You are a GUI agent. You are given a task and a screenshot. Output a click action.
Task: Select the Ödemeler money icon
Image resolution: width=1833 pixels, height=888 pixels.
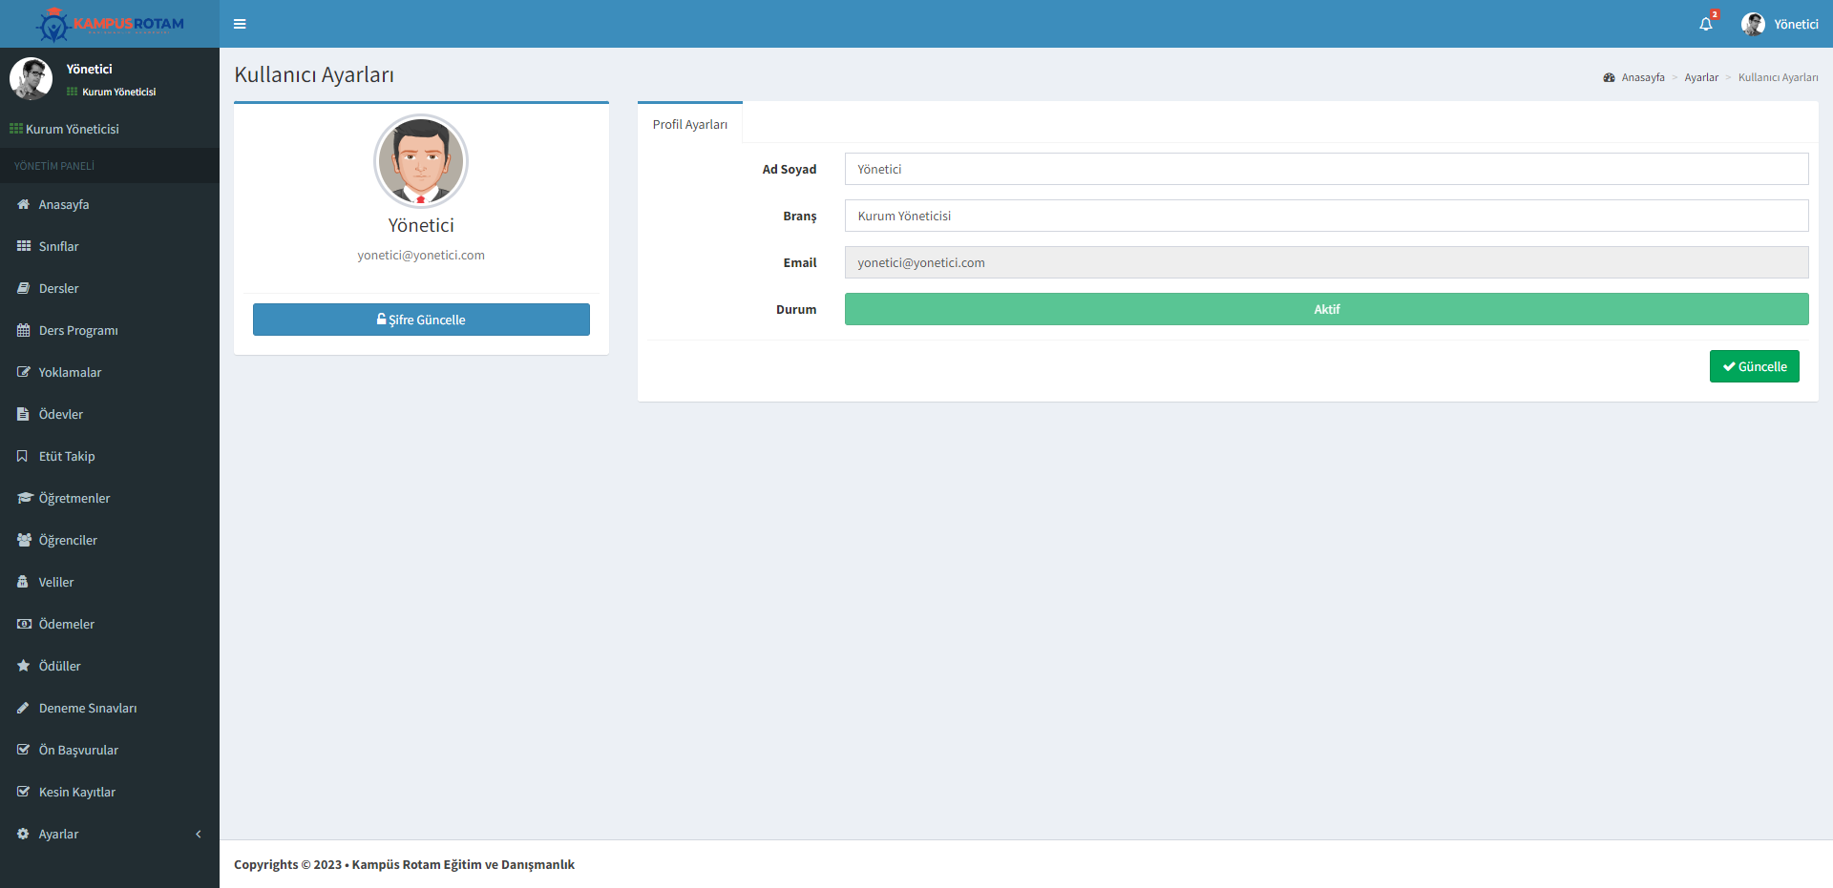pyautogui.click(x=24, y=624)
